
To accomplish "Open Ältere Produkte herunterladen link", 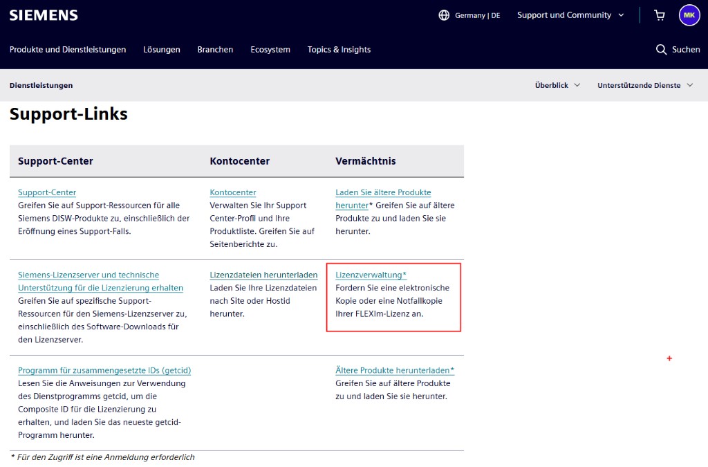I will (x=395, y=370).
